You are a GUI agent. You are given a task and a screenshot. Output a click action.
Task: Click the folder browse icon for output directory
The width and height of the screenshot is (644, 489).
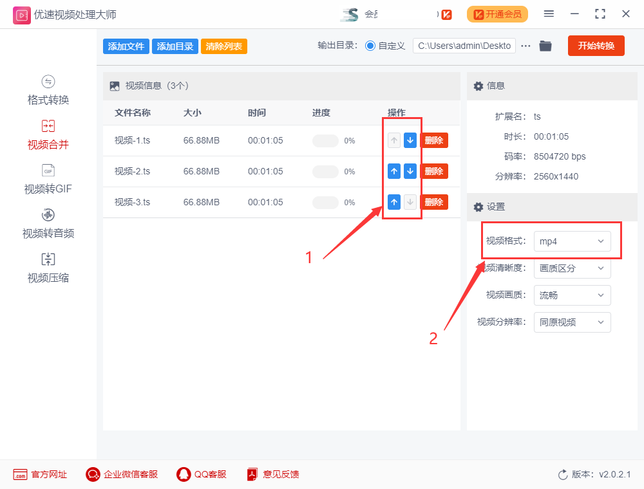pyautogui.click(x=545, y=46)
